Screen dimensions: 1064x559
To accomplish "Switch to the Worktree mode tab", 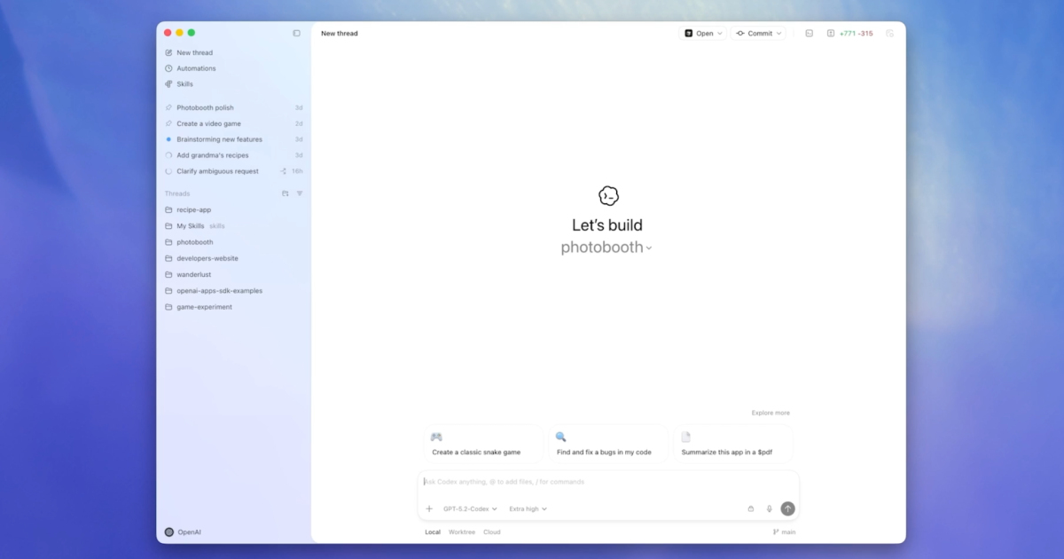I will click(462, 532).
